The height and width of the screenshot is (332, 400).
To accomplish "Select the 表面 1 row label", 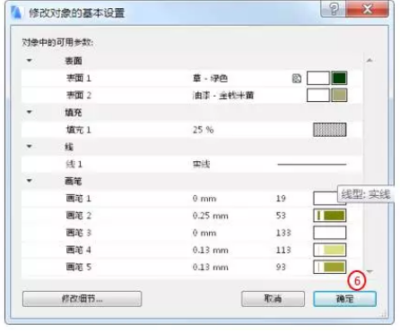I will (x=78, y=79).
